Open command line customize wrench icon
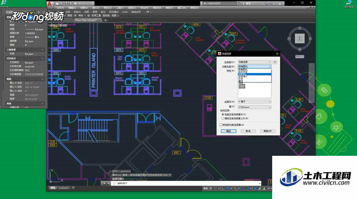The width and height of the screenshot is (357, 199). click(108, 183)
